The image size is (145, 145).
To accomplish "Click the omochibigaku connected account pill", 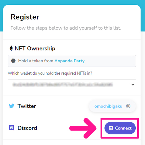I will click(112, 106).
